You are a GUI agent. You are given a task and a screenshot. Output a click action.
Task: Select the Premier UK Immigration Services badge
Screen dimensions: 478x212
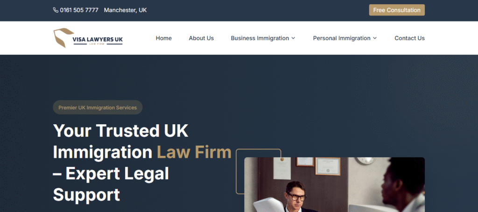pos(98,107)
